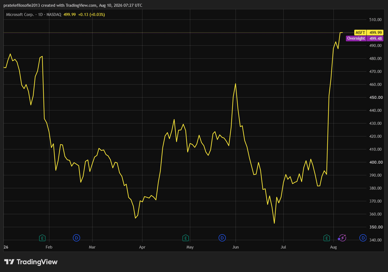The height and width of the screenshot is (272, 388).
Task: Click the 460.00 price axis label
Action: 376,84
